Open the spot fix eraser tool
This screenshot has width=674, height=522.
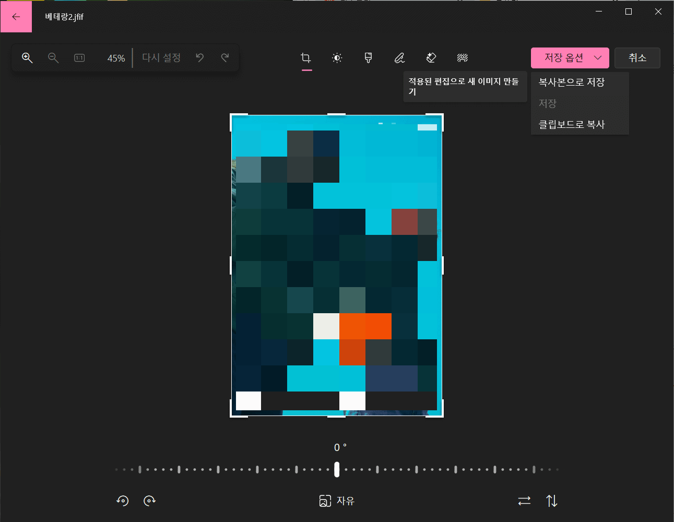[x=431, y=58]
